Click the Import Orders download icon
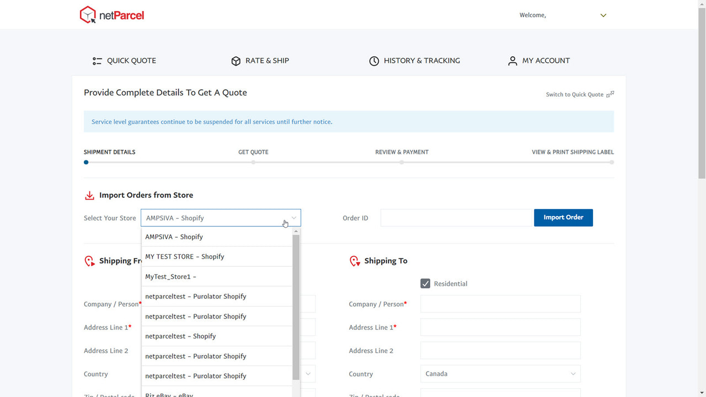This screenshot has width=706, height=397. pyautogui.click(x=89, y=195)
